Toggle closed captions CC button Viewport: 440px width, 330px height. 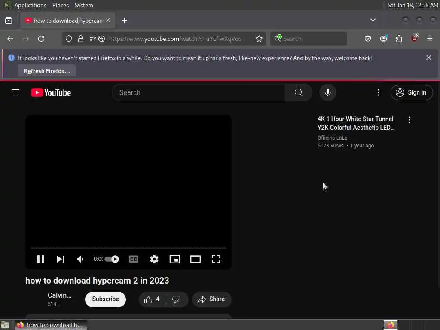pos(134,259)
